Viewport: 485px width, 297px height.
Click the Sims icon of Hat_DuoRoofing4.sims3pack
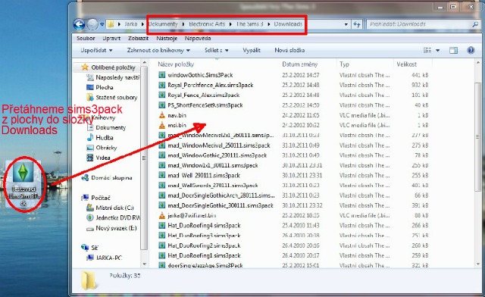(161, 226)
